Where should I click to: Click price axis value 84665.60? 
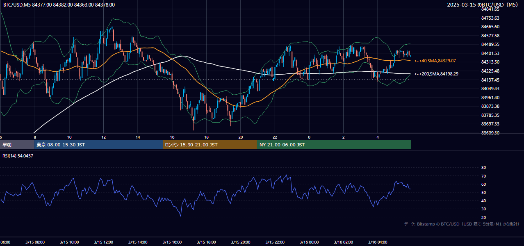click(490, 27)
